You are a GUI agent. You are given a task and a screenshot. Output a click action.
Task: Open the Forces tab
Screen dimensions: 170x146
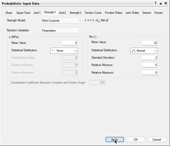click(x=158, y=13)
